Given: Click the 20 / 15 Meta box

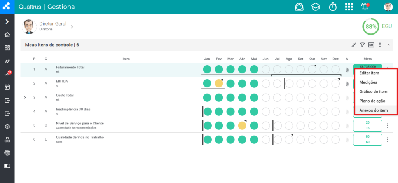Looking at the screenshot, I should tap(368, 125).
